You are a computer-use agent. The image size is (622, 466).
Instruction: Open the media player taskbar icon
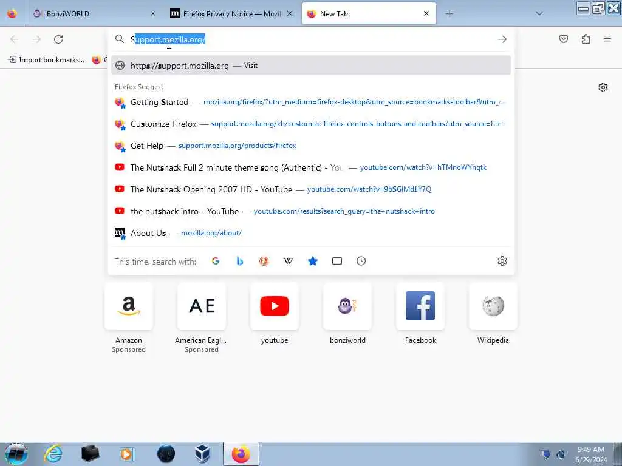(126, 454)
